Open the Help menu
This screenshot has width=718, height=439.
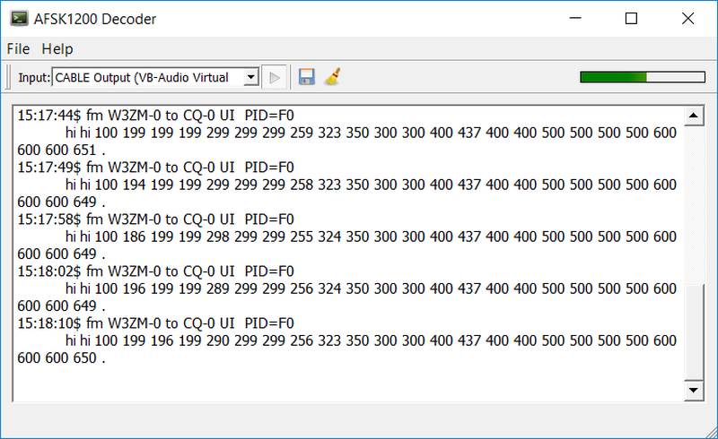(57, 49)
